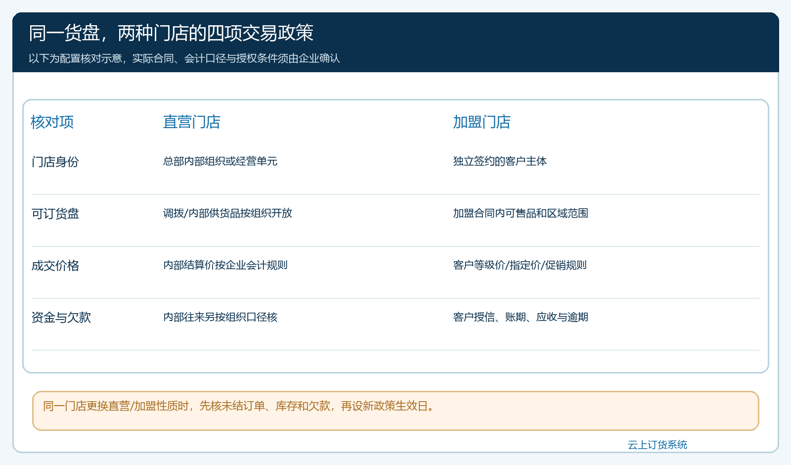Image resolution: width=791 pixels, height=465 pixels.
Task: Select the 加盟合同内可售品和区域范围 cell
Action: [x=521, y=213]
